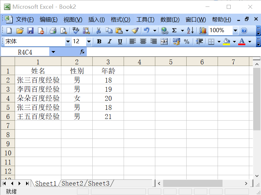Open the Chart Wizard

(x=202, y=30)
